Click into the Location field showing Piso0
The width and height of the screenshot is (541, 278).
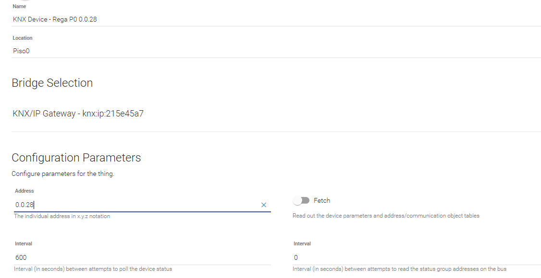276,51
